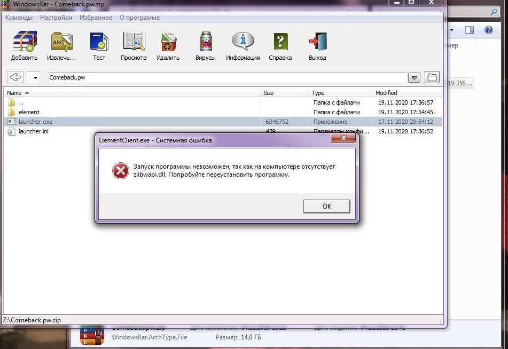Open the Избранное menu

pos(96,18)
